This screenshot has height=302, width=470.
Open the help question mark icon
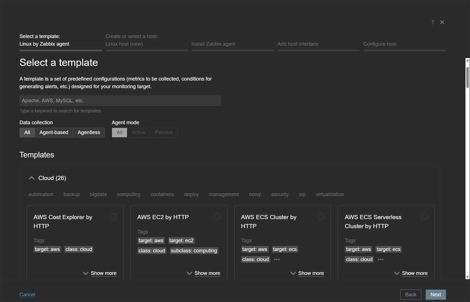[432, 22]
